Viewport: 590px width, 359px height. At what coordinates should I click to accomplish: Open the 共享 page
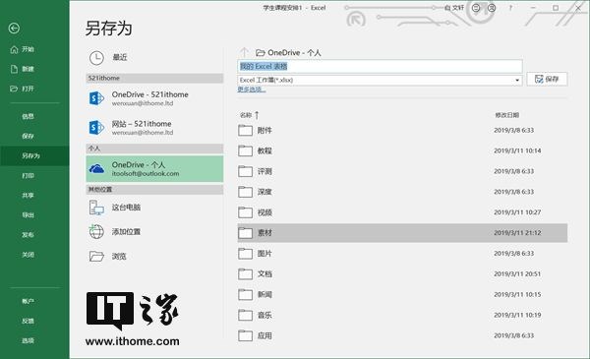coord(28,196)
